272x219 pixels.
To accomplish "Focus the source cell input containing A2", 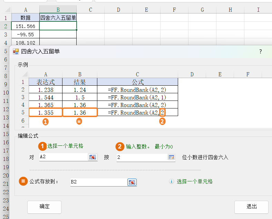I will [63, 157].
